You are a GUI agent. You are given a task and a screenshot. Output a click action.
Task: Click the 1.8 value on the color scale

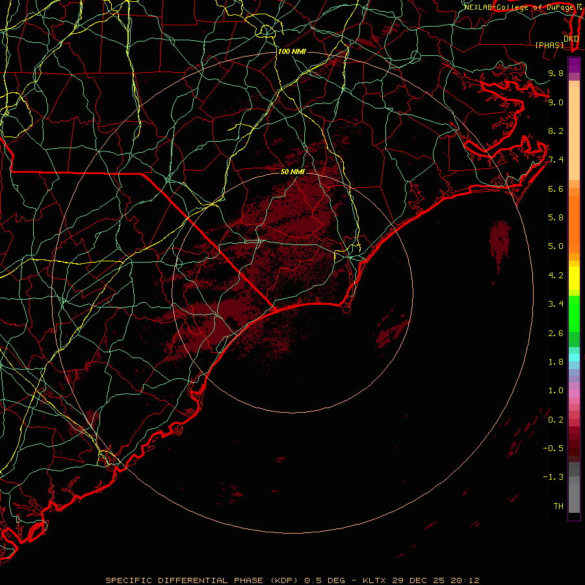coord(556,362)
